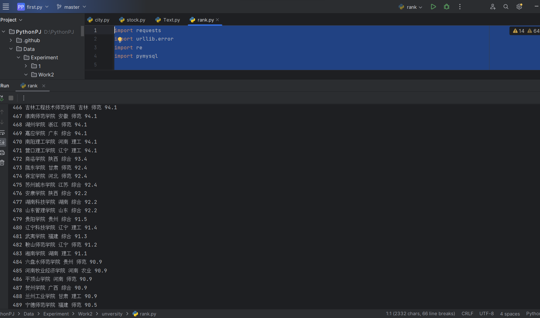This screenshot has height=318, width=540.
Task: Open the cursor position 1:1 go-to-line widget
Action: click(420, 314)
